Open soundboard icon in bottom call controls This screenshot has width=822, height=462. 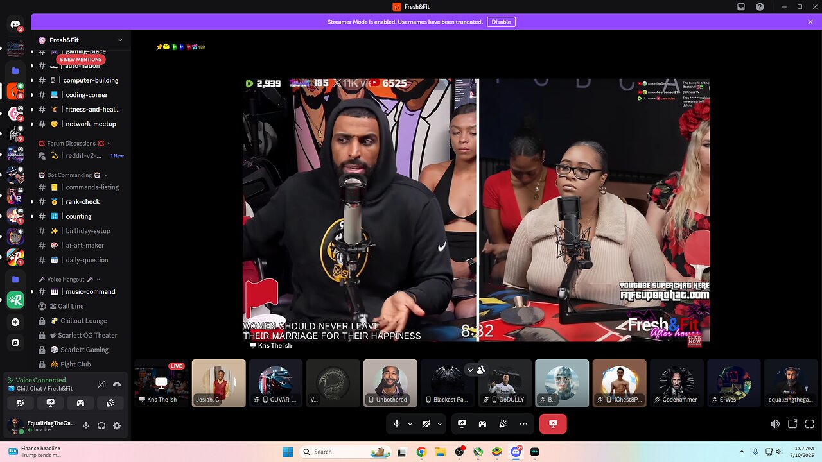(x=503, y=424)
